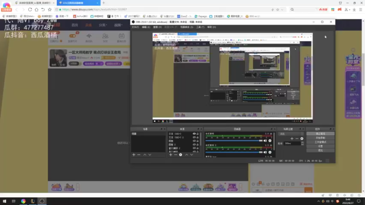Viewport: 365px width, 205px height.
Task: Open transition properties gear icon
Action: point(302,138)
